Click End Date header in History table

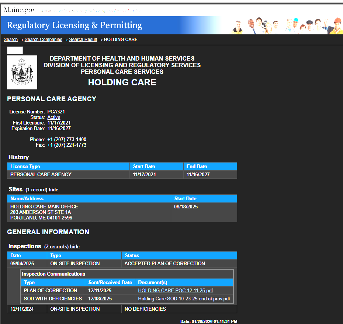197,167
